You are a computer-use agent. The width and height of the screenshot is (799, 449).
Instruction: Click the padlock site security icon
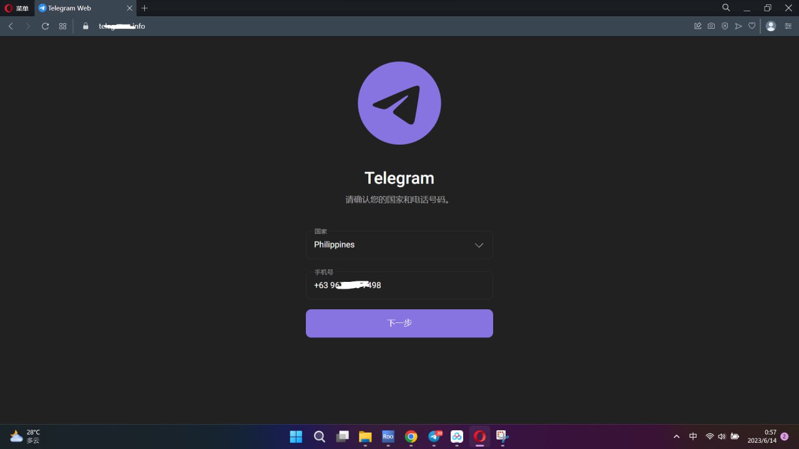point(86,26)
